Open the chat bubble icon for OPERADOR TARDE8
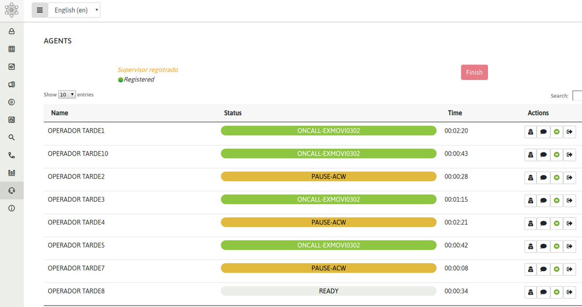 click(x=544, y=292)
